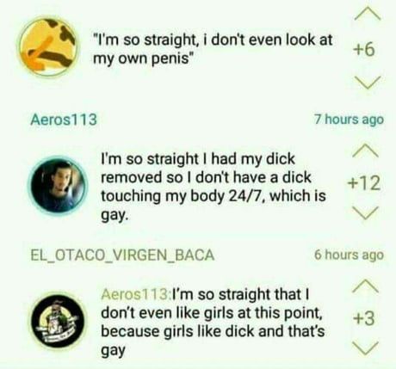
Task: Visit the EL_OTACO_VIRGEN_BACA username link
Action: [x=122, y=255]
